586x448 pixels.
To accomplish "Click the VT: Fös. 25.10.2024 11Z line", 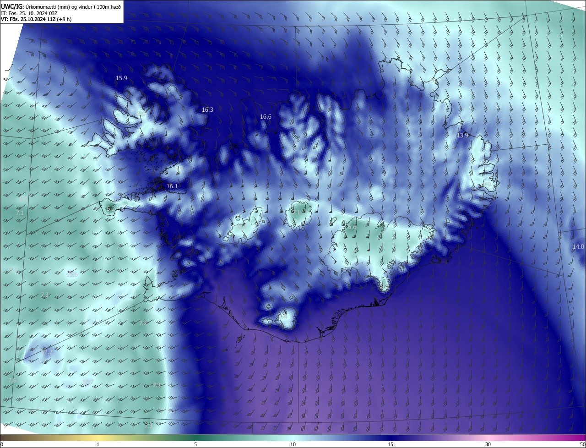I will [36, 19].
